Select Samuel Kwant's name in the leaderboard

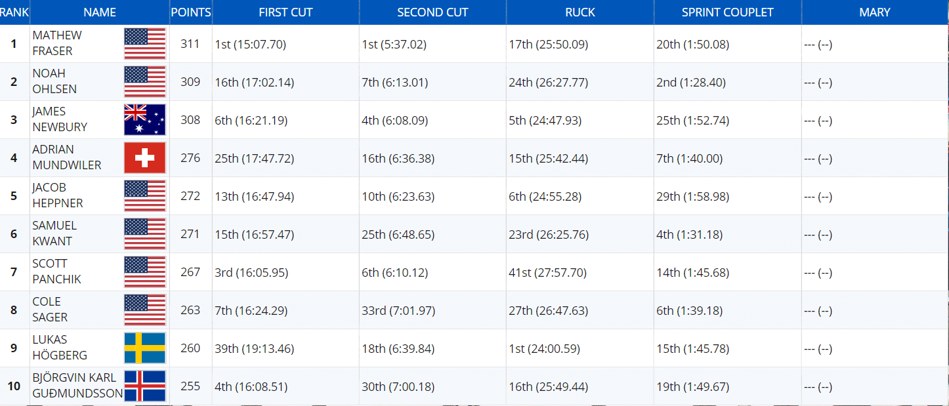pos(54,233)
